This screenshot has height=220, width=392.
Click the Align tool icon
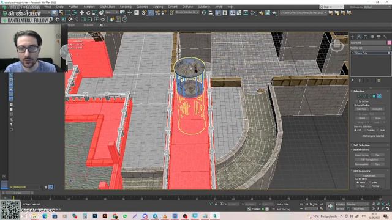point(211,13)
